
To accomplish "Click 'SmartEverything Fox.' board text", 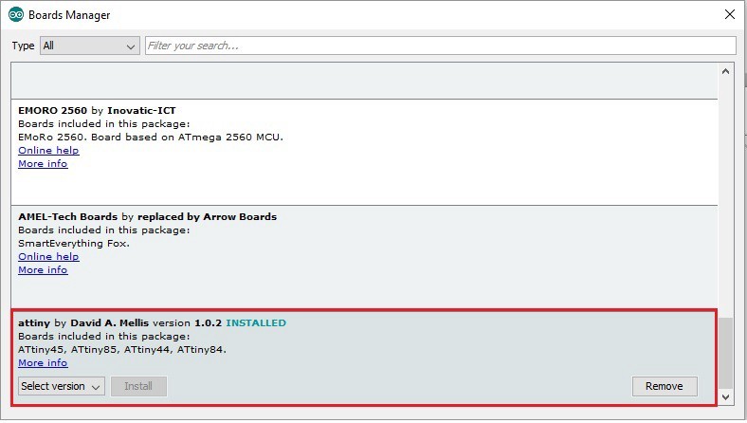I will pos(74,243).
